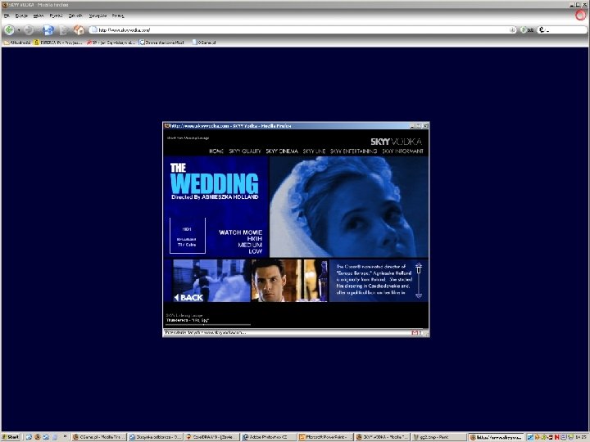The image size is (590, 442).
Task: Click SKYY ENTERTAINING navigation link
Action: click(x=354, y=151)
